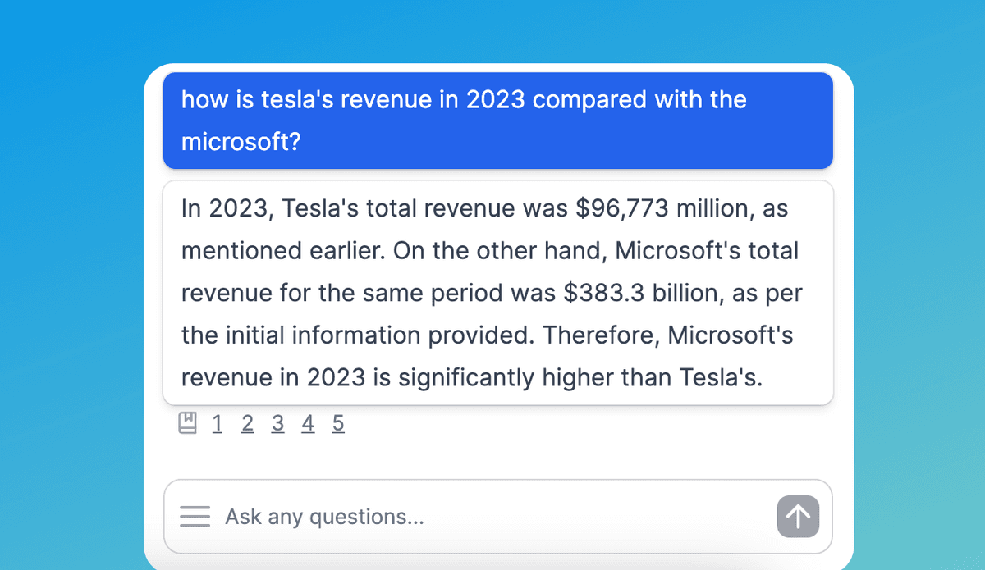Open citation reference 5
The image size is (985, 570).
[x=338, y=423]
